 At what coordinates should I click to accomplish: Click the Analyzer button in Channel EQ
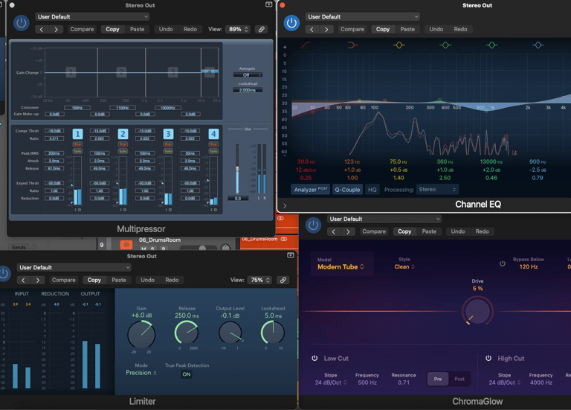(311, 190)
